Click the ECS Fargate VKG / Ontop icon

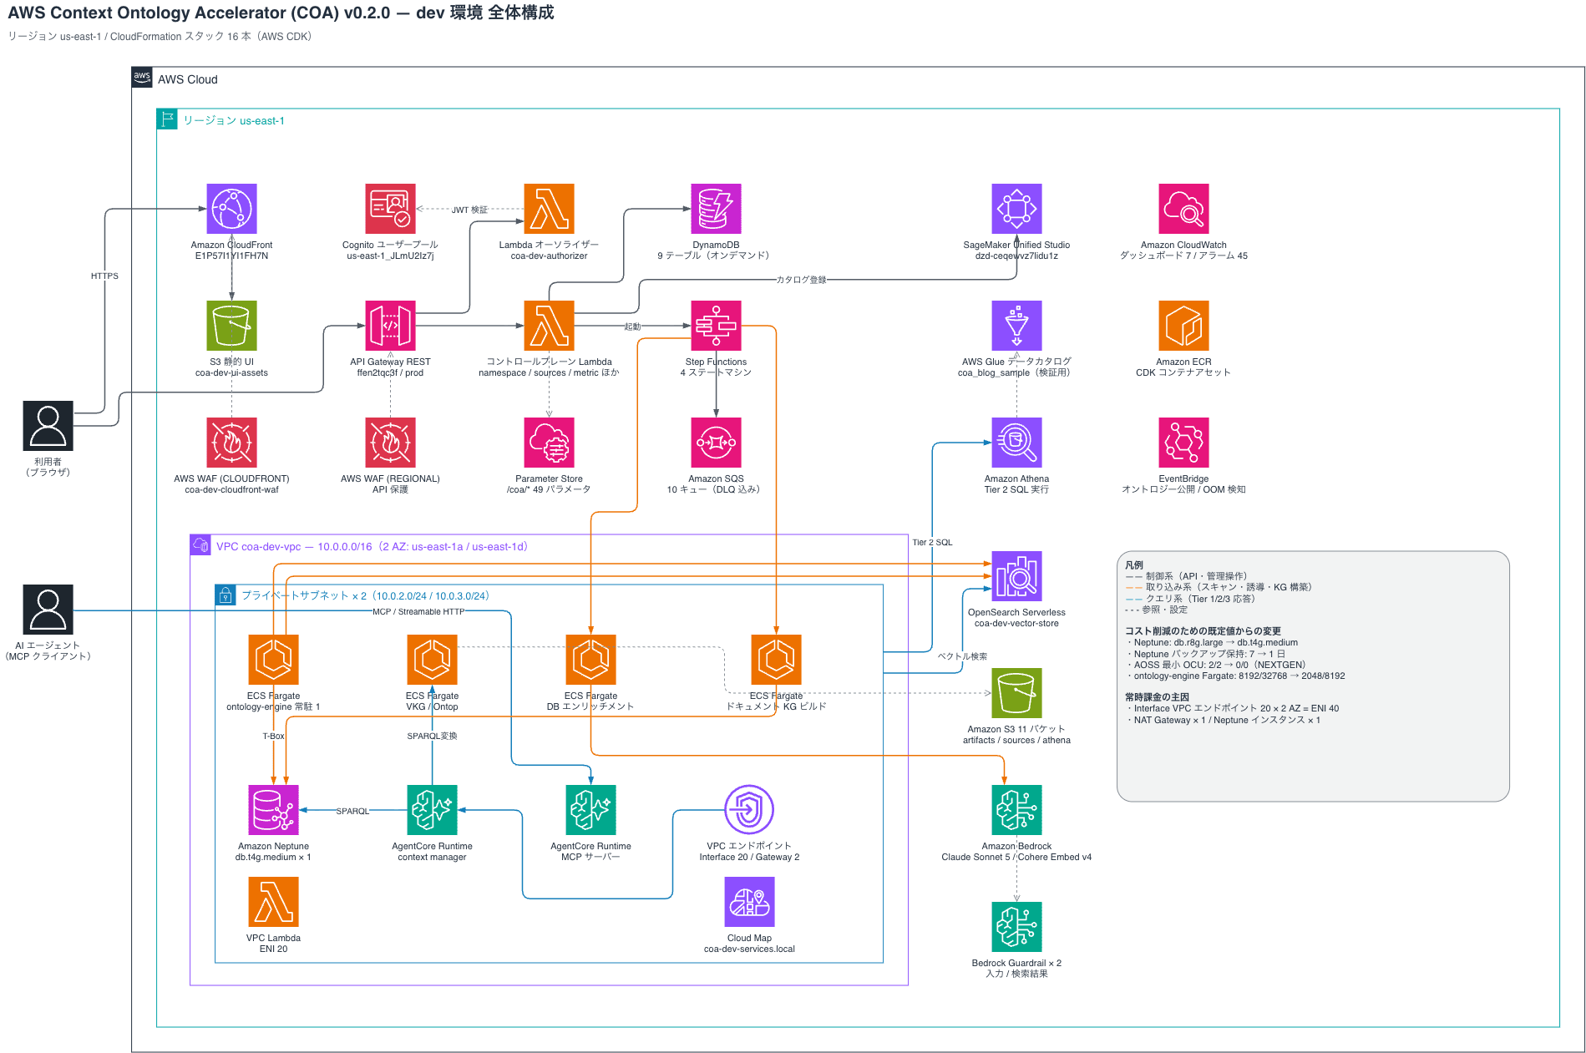[x=432, y=660]
